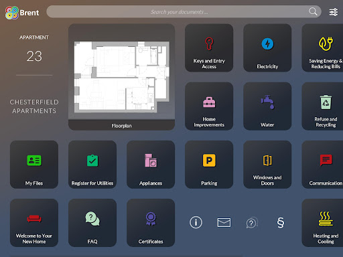Open the Windows and Doors tile
Viewport: 343px width, 257px height.
[x=267, y=165]
